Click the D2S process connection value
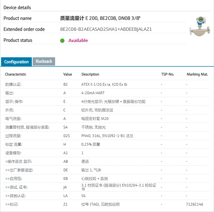 (x=67, y=136)
